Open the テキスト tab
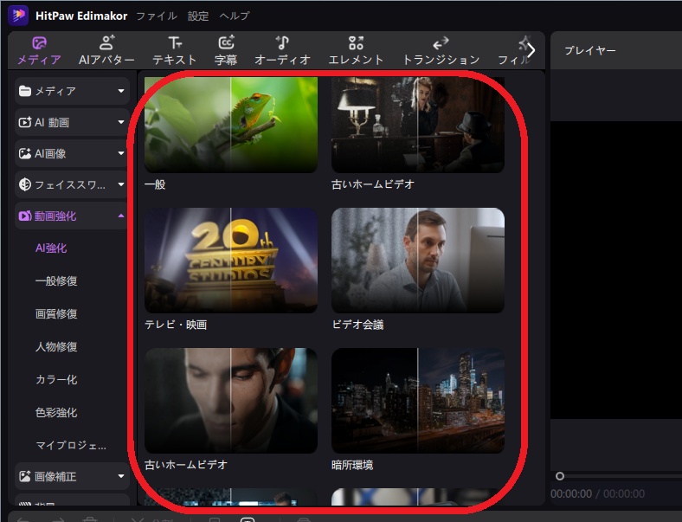 [x=175, y=50]
